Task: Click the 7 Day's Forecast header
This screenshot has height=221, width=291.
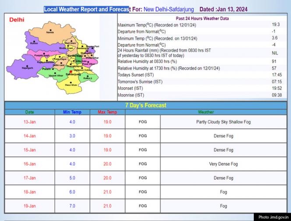Action: pos(146,105)
